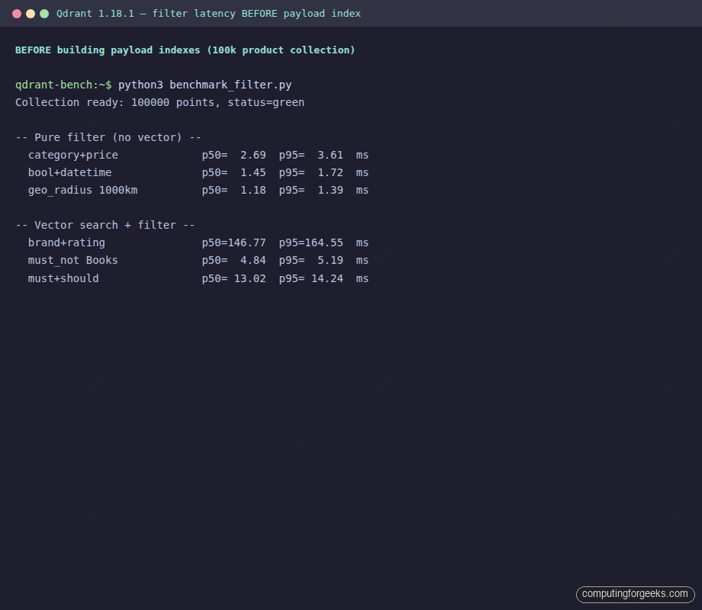The width and height of the screenshot is (702, 610).
Task: Click the command 'python3 benchmark_filter.py'
Action: (205, 85)
